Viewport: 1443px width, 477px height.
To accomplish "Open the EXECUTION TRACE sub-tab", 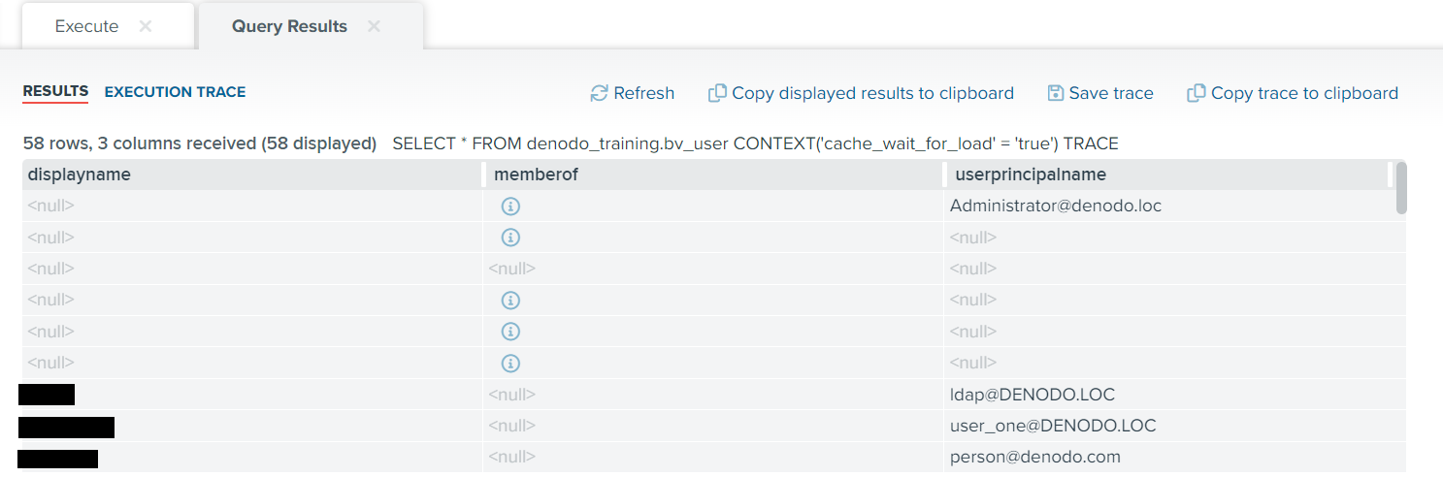I will pyautogui.click(x=175, y=92).
